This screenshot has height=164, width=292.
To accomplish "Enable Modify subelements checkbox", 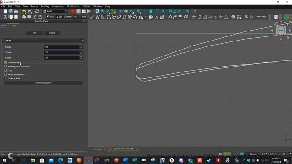I will 5,74.
